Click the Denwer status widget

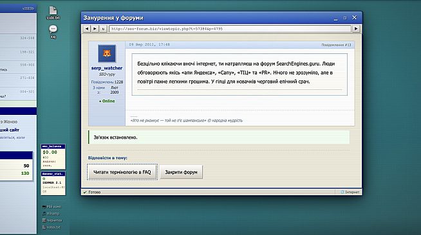pyautogui.click(x=53, y=184)
